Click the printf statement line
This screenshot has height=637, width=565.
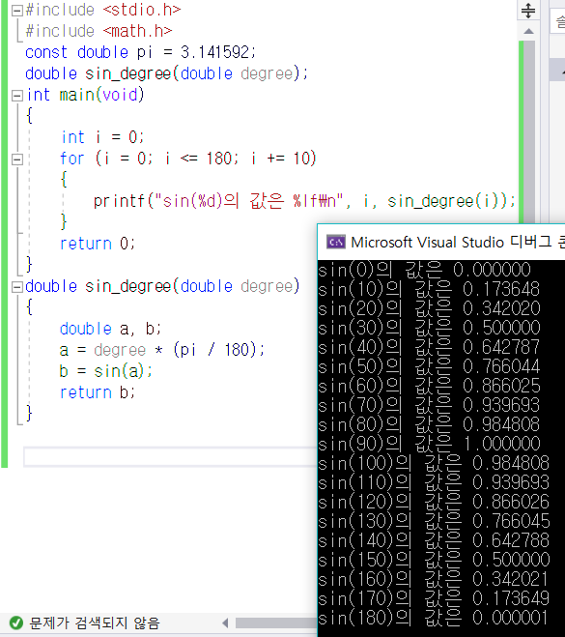[x=304, y=201]
